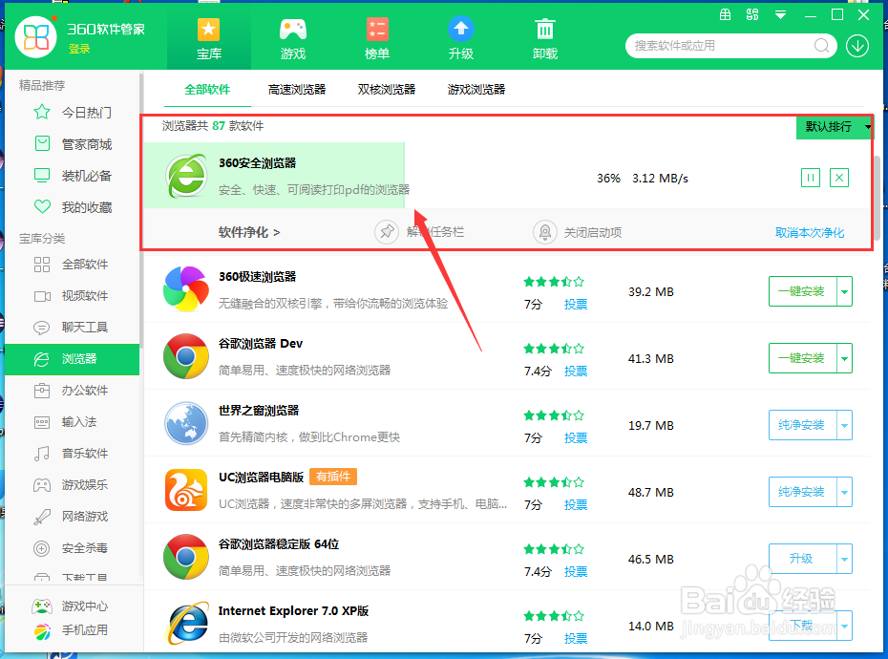Click 投票 link for 世界之窗浏览器
Image resolution: width=888 pixels, height=659 pixels.
coord(576,438)
